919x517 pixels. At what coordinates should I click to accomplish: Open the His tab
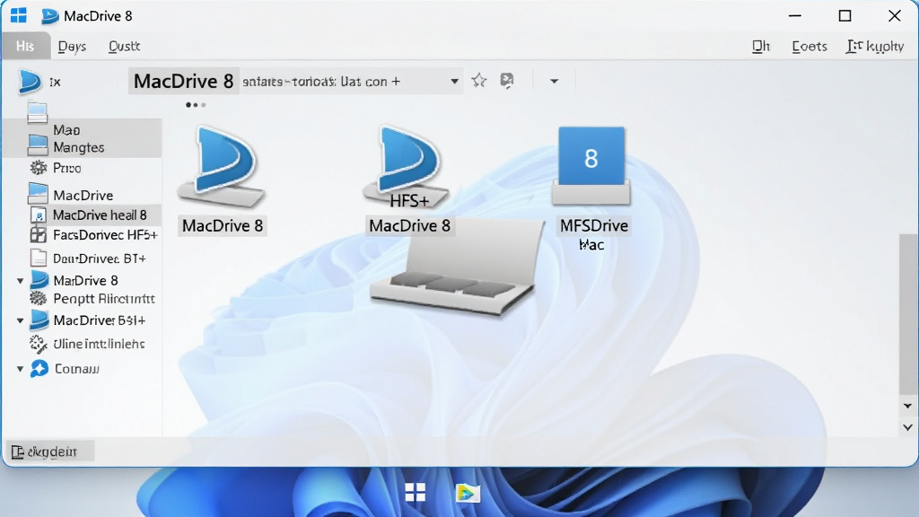point(25,47)
